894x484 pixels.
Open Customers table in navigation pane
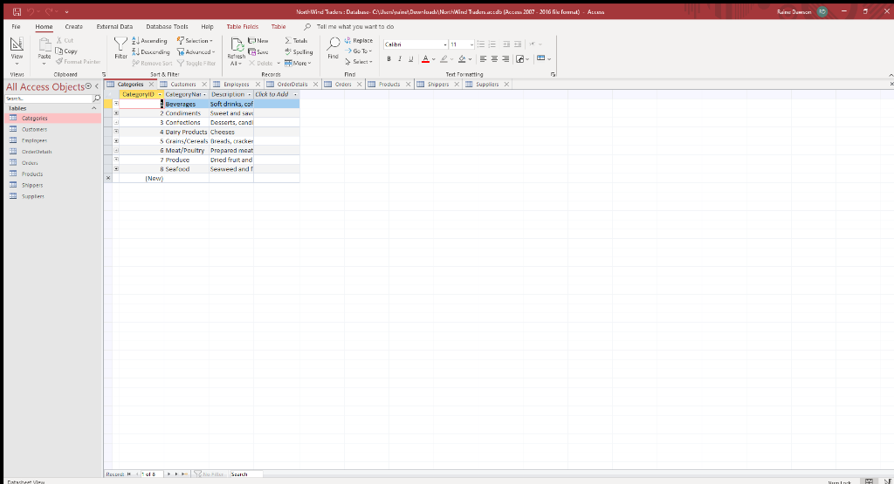click(34, 129)
